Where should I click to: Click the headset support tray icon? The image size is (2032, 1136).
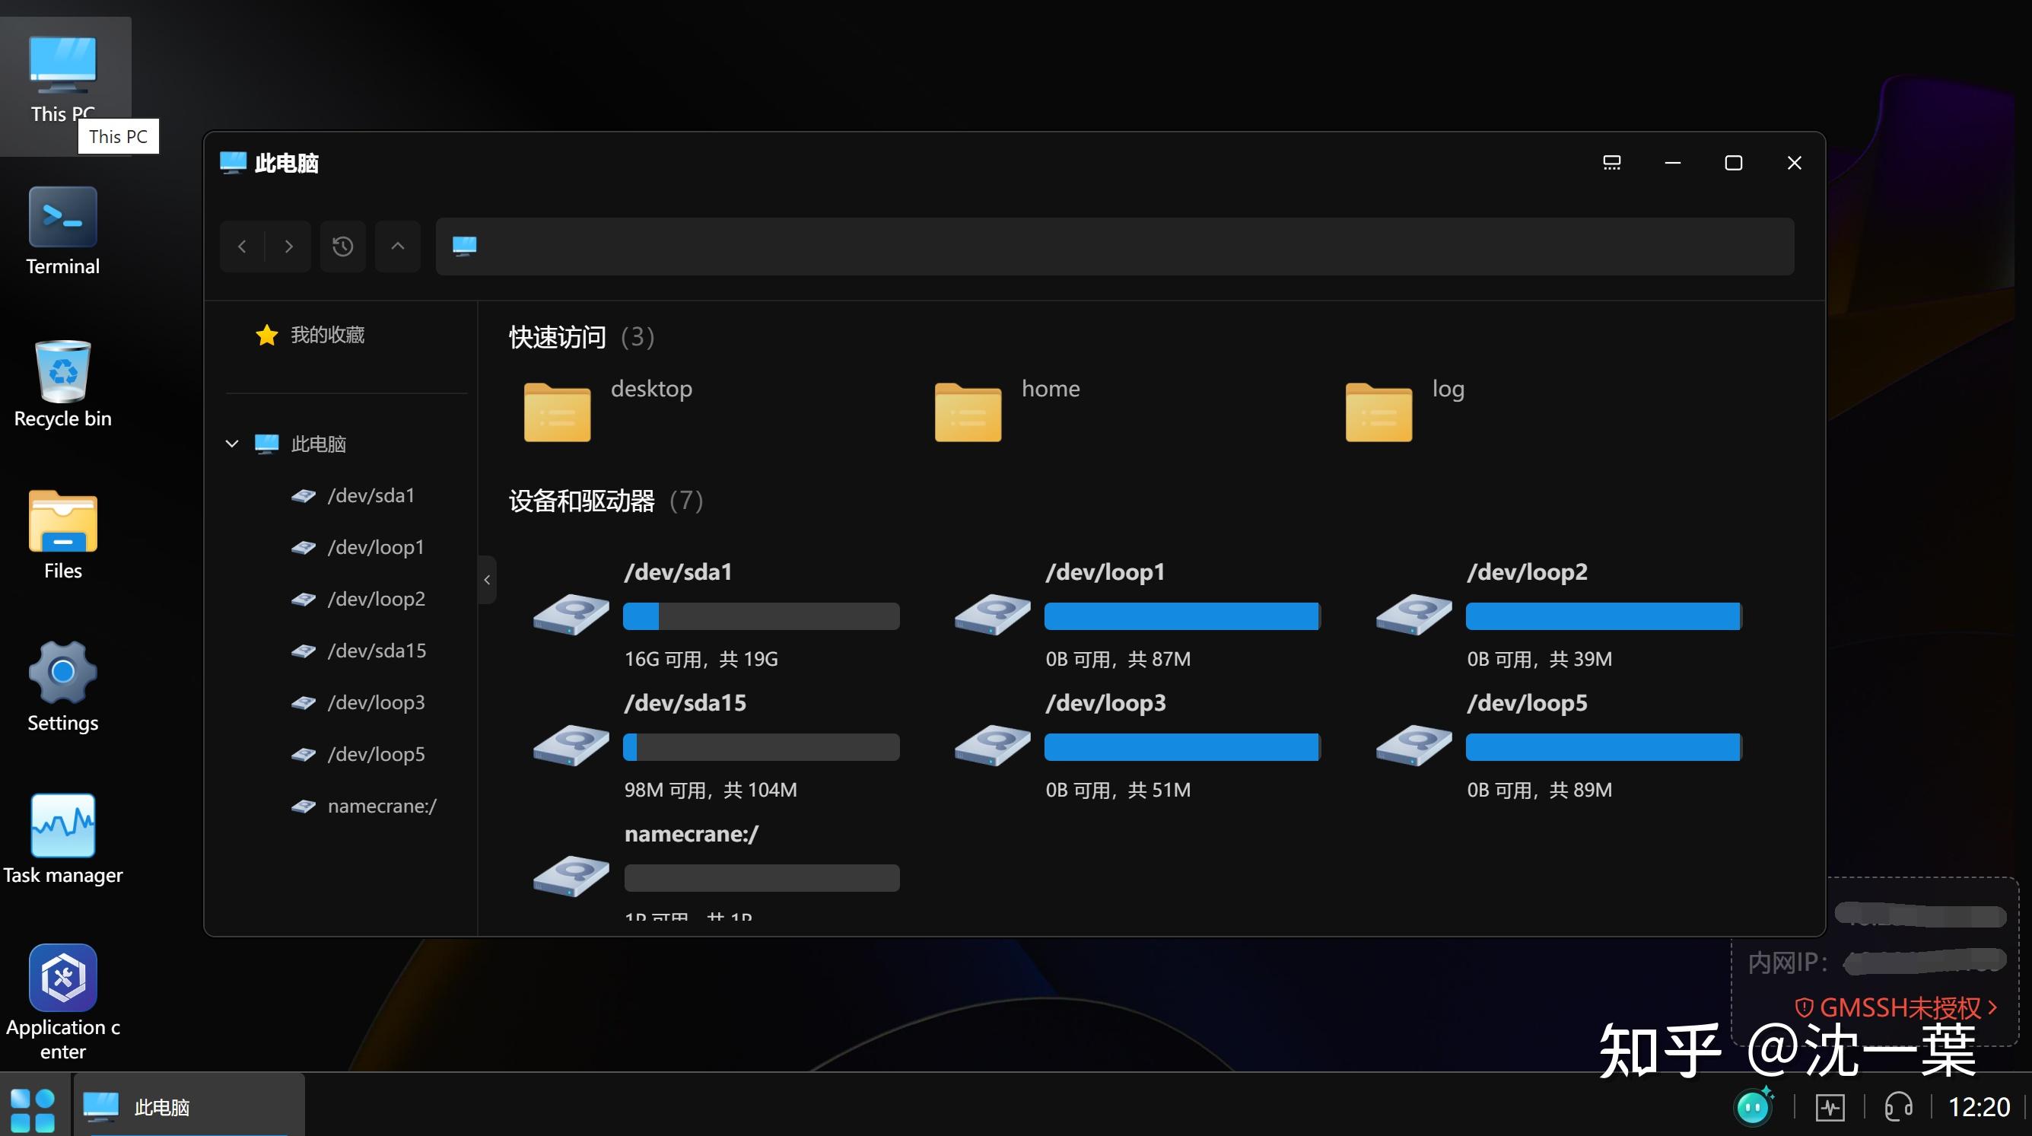click(x=1898, y=1108)
